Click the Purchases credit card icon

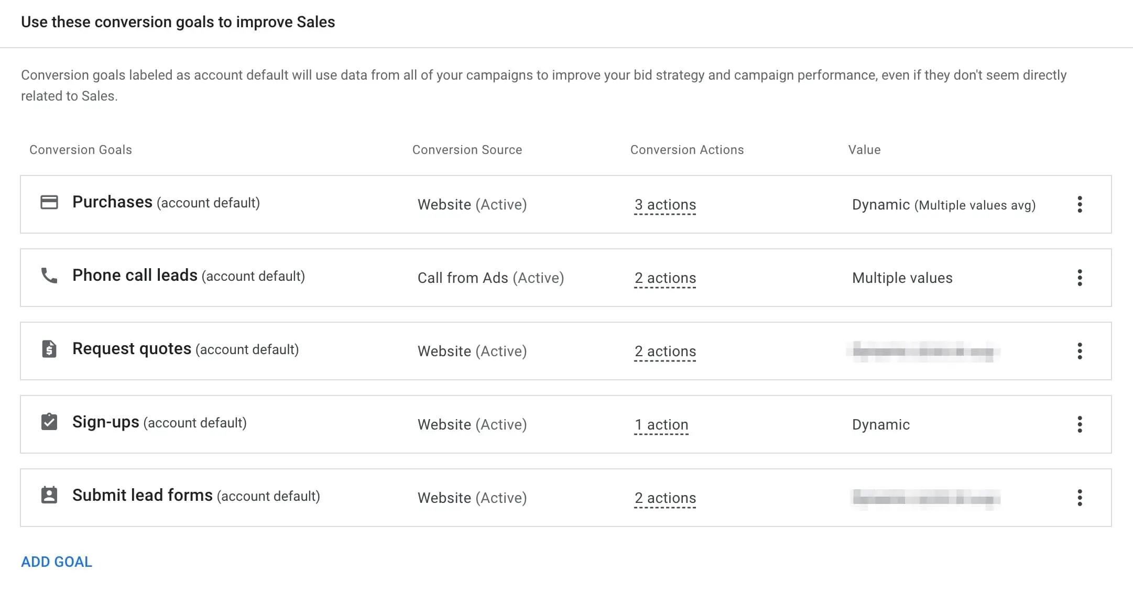[x=49, y=202]
